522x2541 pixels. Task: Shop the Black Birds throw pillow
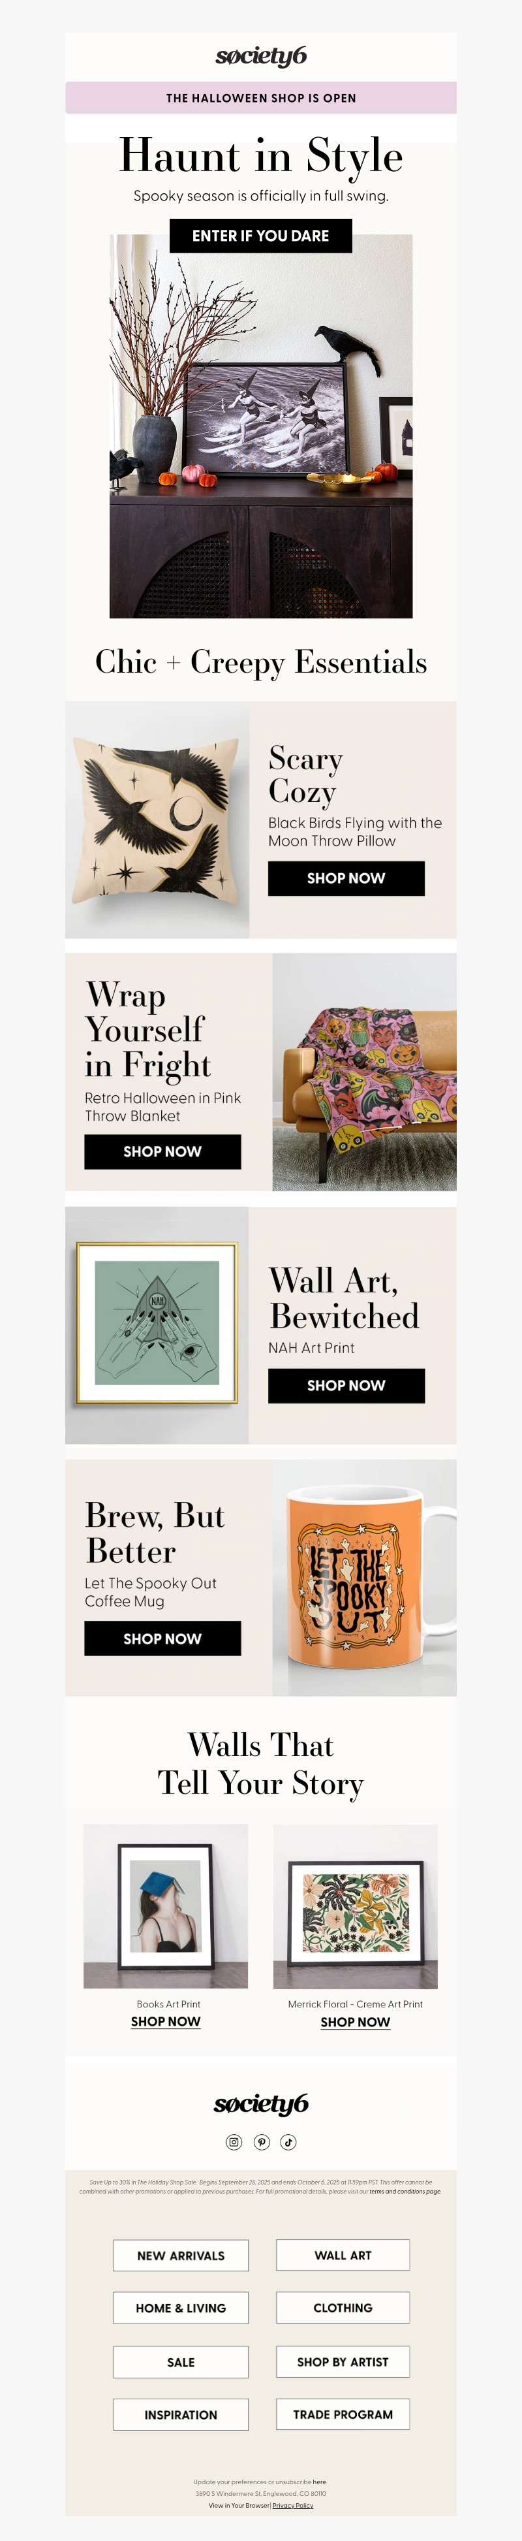[x=346, y=878]
